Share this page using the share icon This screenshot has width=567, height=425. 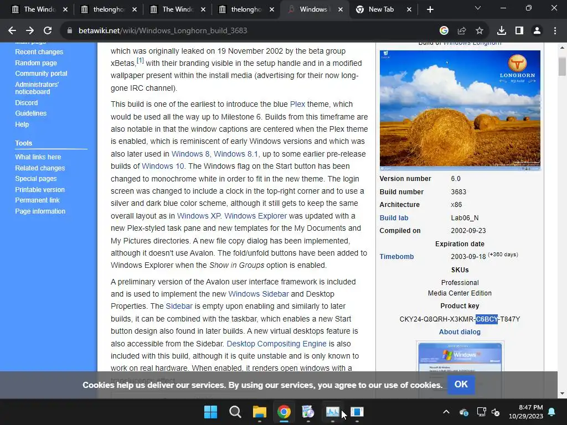pos(462,31)
